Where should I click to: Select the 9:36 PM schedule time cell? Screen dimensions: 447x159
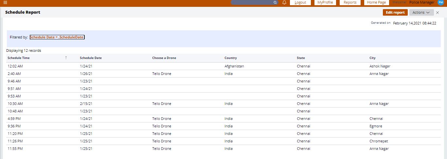(14, 126)
